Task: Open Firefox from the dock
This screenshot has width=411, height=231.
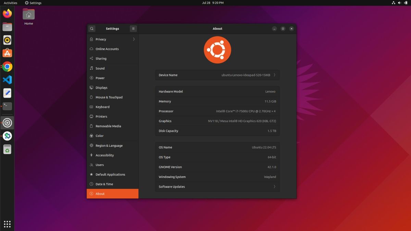Action: tap(7, 14)
